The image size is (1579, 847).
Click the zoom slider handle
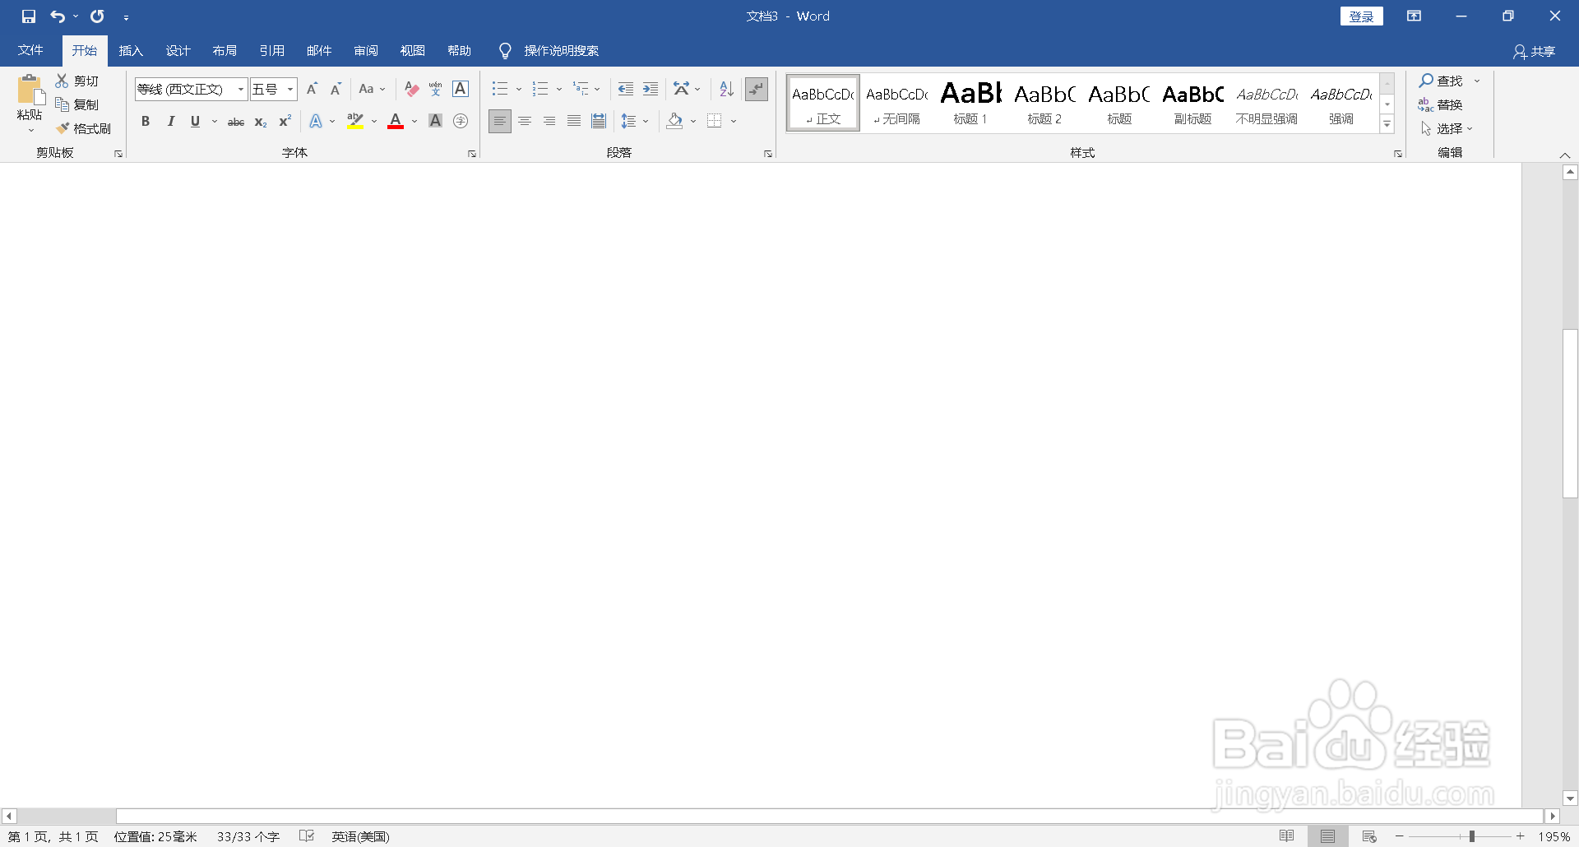(x=1472, y=836)
